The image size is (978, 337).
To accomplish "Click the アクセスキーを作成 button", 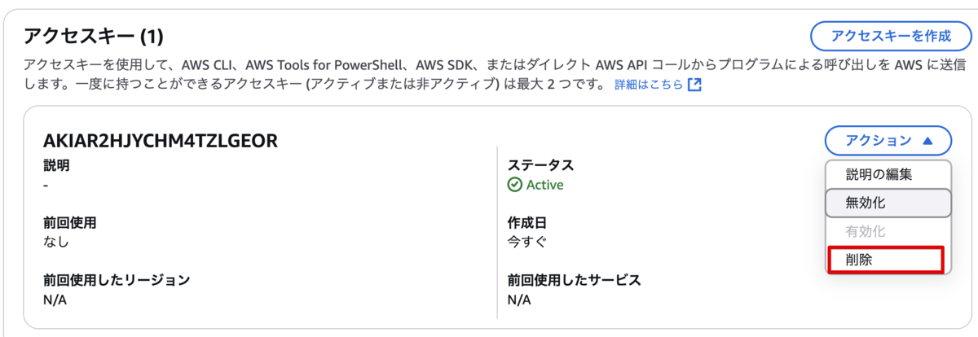I will coord(891,36).
